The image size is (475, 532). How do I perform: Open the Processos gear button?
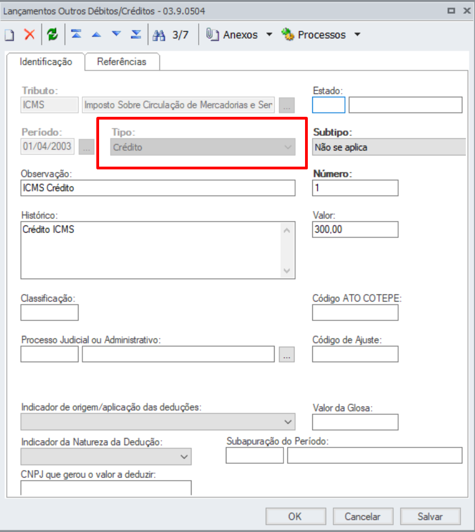313,35
